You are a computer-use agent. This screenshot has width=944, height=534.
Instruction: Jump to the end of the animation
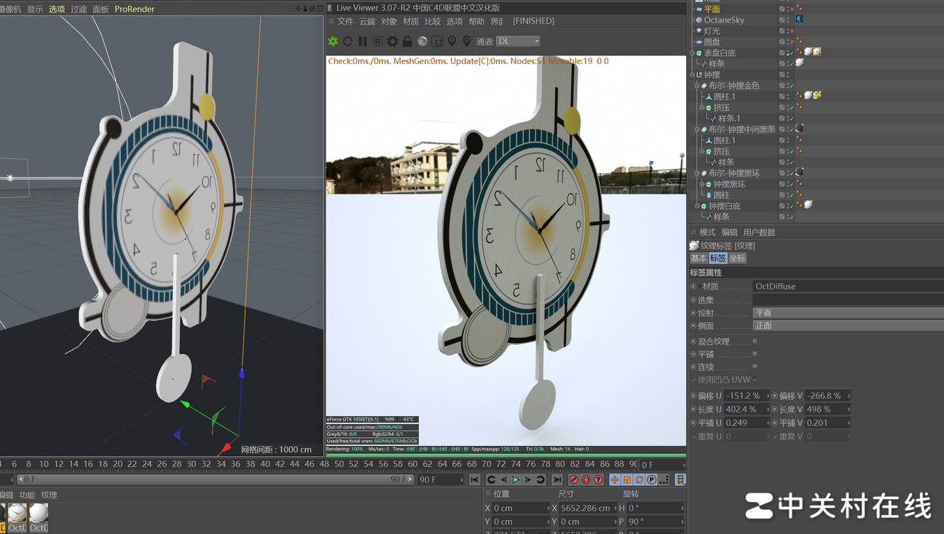[557, 479]
